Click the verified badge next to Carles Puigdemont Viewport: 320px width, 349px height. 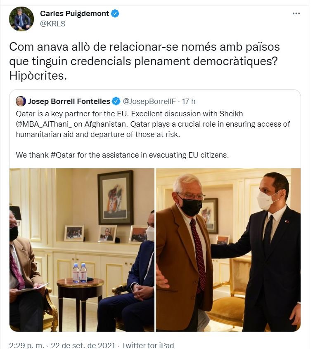(115, 14)
